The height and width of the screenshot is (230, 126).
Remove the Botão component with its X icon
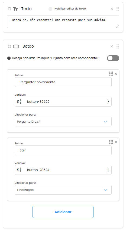[112, 46]
